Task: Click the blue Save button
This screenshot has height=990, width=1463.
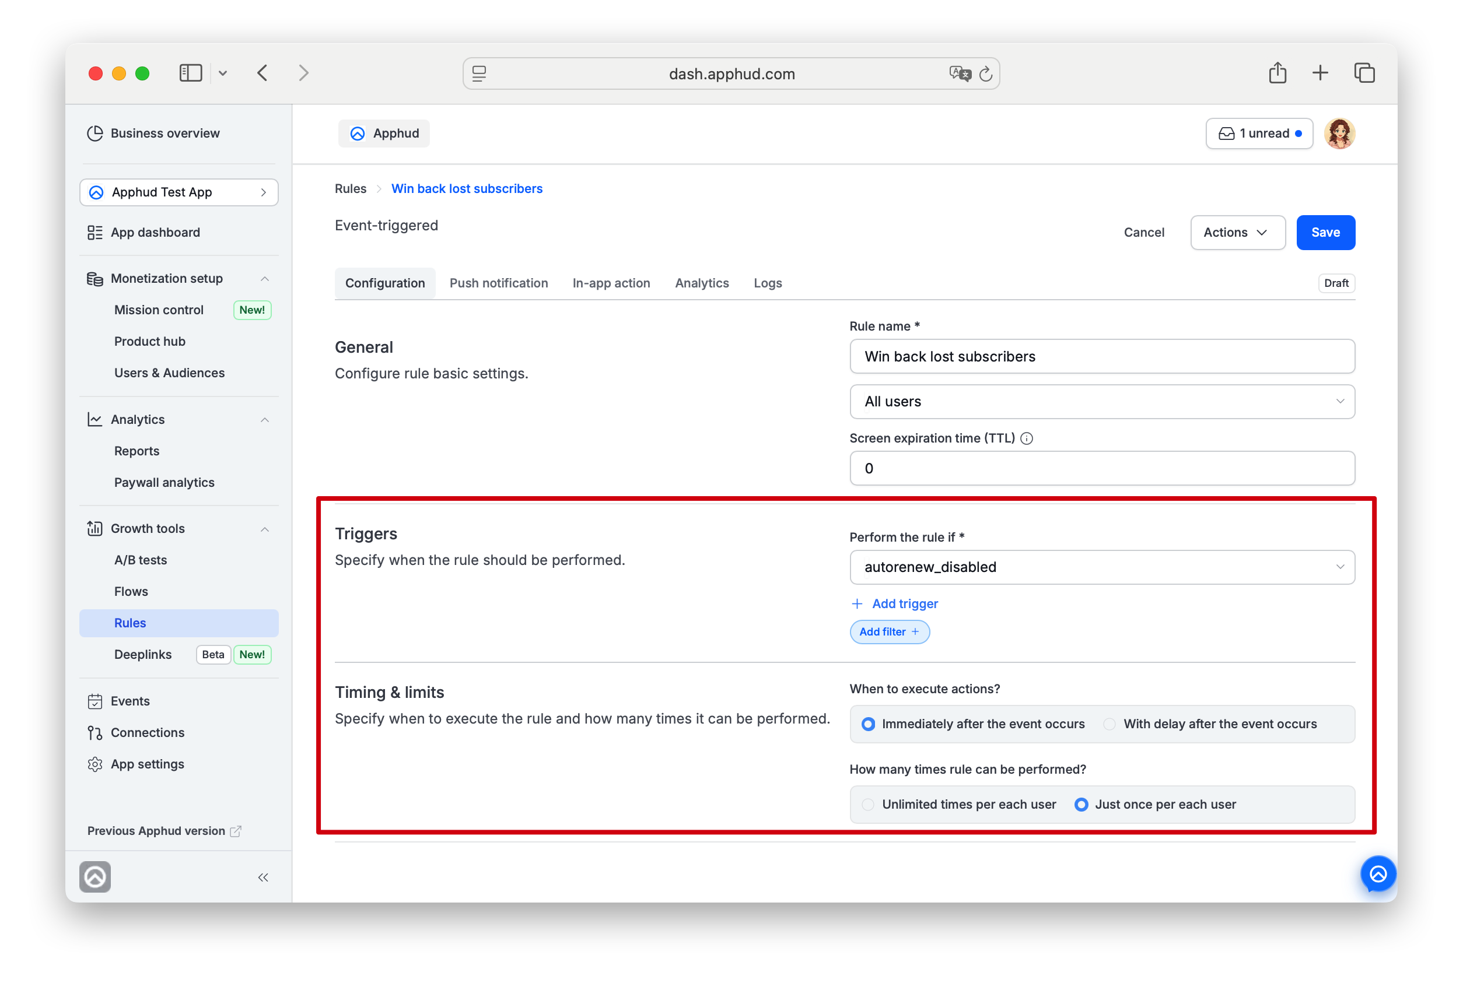Action: [x=1325, y=233]
